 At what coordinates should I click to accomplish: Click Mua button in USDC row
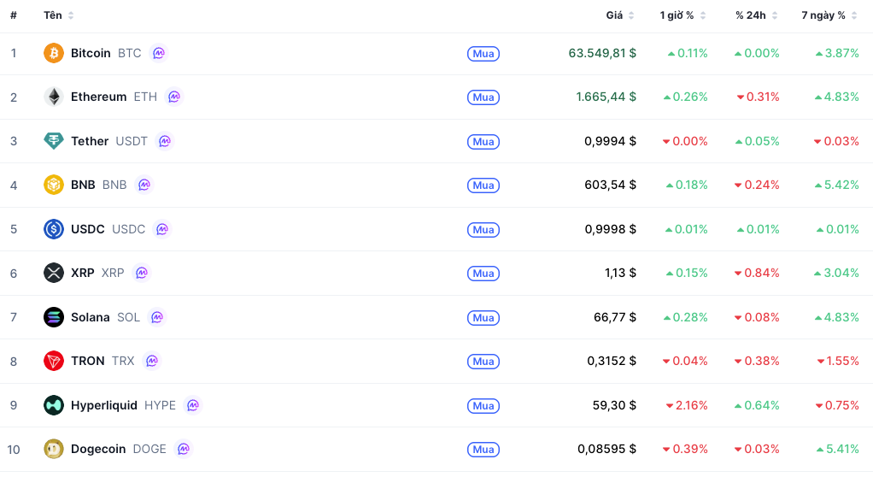[483, 230]
